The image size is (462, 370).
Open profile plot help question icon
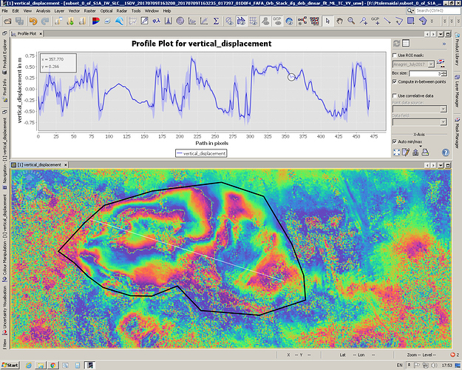[x=446, y=152]
